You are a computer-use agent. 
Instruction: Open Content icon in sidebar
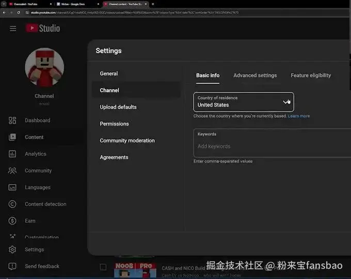[12, 137]
